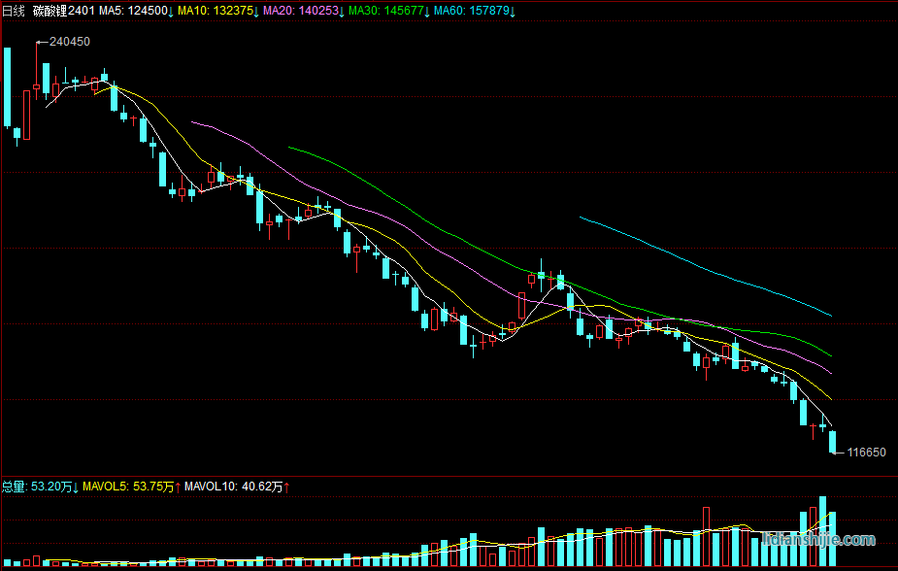898x571 pixels.
Task: Click the red up arrow after MAVOL10
Action: pos(287,486)
